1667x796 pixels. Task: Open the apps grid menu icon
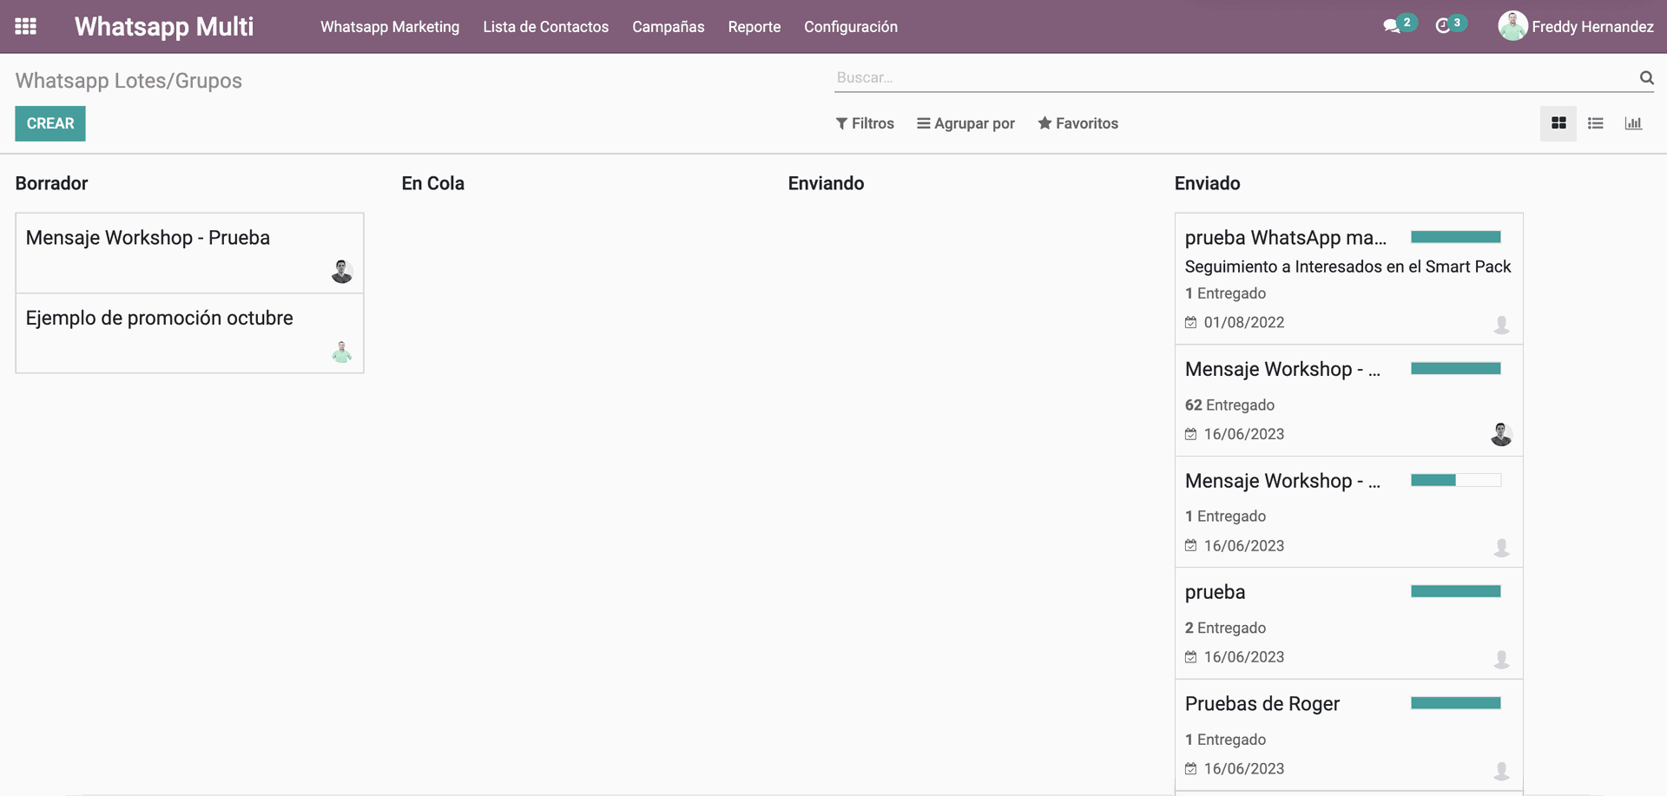[26, 26]
